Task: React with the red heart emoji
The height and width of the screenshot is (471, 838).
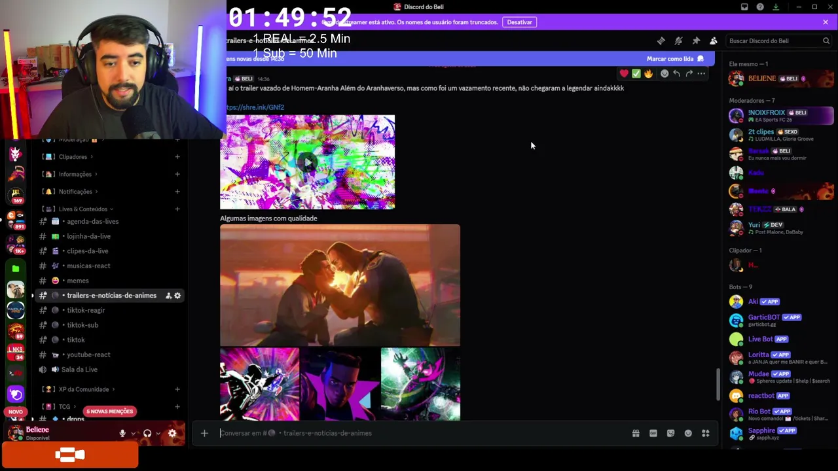Action: tap(625, 73)
